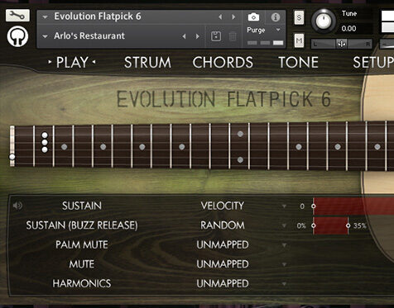The width and height of the screenshot is (394, 308).
Task: Select the HARMONICS articulation
Action: tap(82, 283)
